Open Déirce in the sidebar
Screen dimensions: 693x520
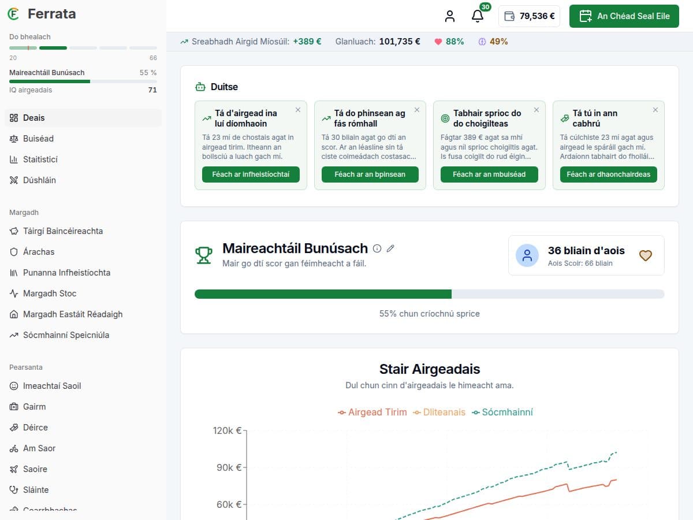83,428
